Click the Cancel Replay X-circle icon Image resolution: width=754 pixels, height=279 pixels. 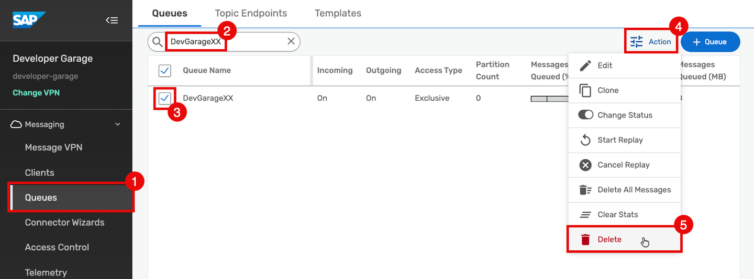pyautogui.click(x=585, y=165)
